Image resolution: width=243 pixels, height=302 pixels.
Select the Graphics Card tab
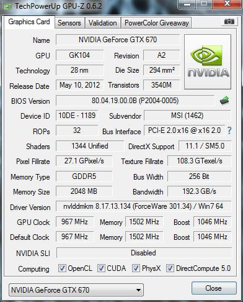29,22
